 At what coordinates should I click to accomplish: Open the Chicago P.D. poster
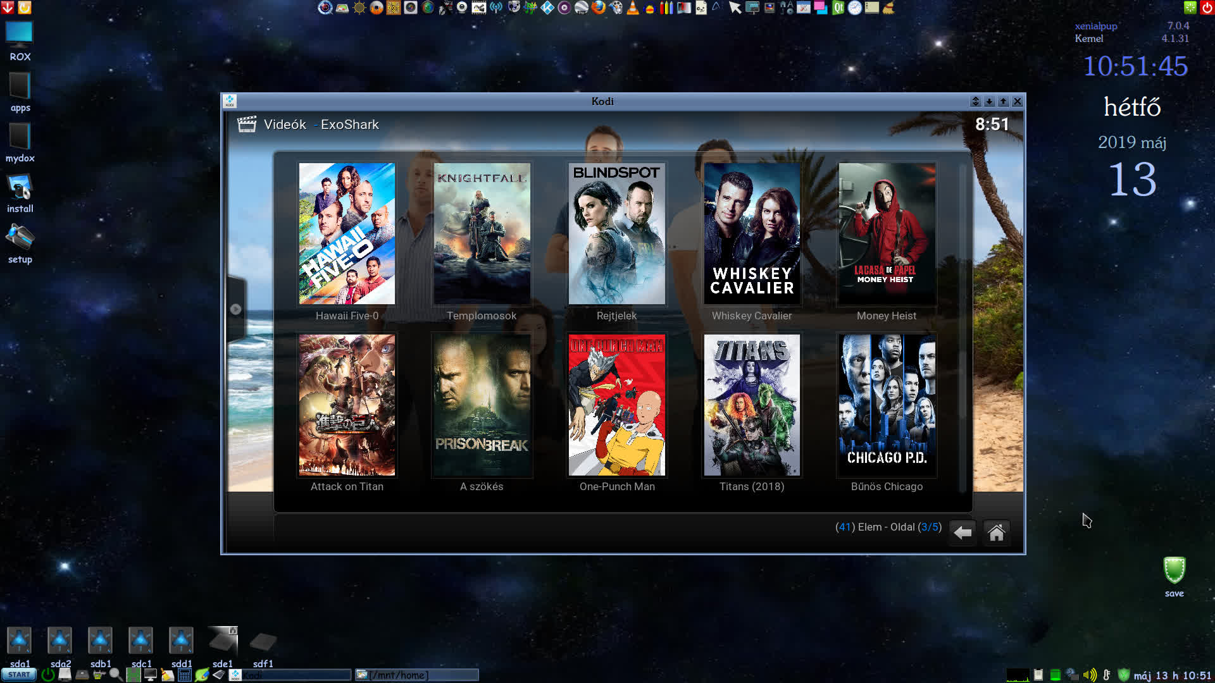[887, 405]
